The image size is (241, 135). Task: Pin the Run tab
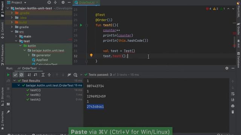pos(8,112)
